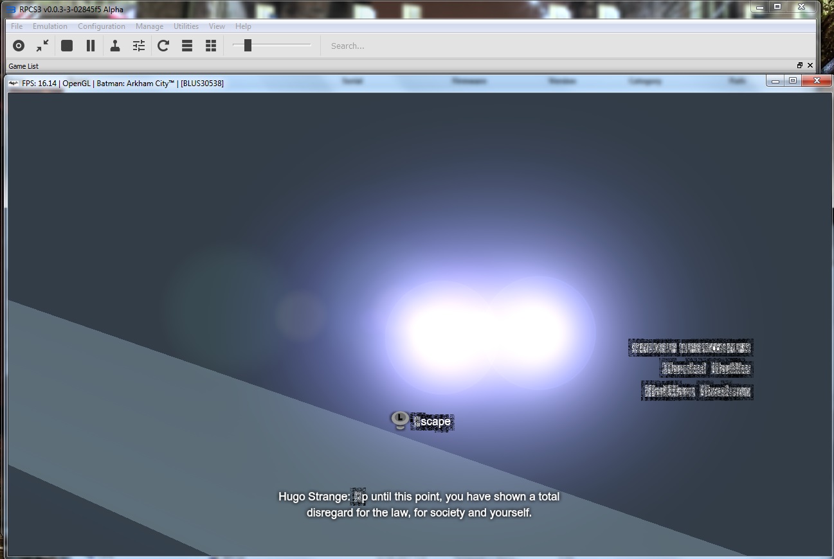Viewport: 834px width, 559px height.
Task: Click the round disc Boot icon in toolbar
Action: pyautogui.click(x=19, y=46)
